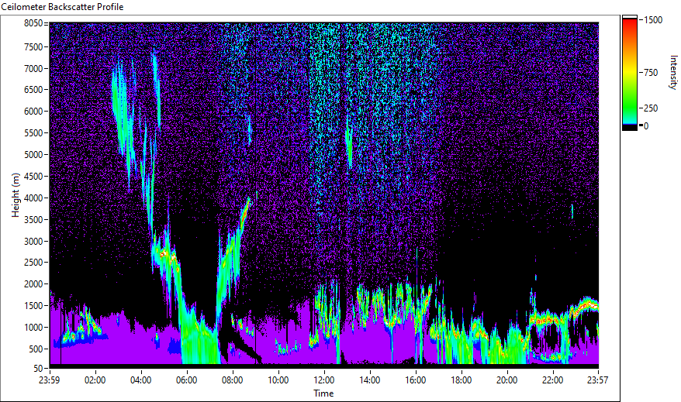Click inside the backscatter intensity plot area
Viewport: 681px width, 402px height.
pos(324,195)
